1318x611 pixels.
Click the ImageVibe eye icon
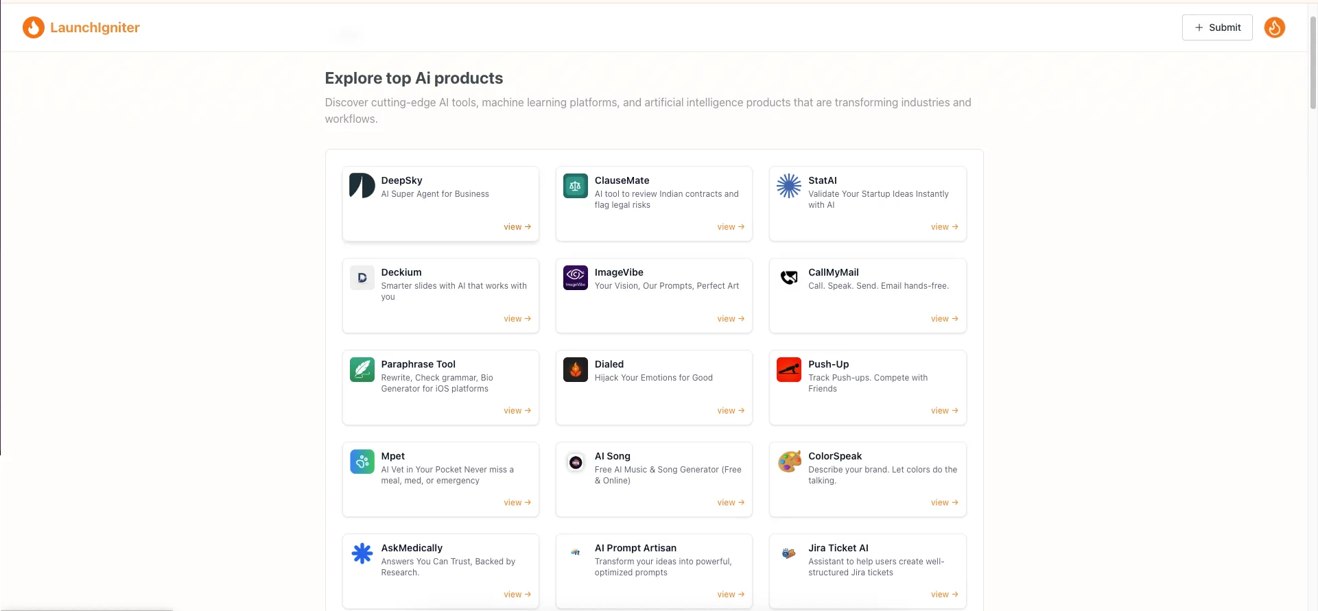pyautogui.click(x=575, y=278)
